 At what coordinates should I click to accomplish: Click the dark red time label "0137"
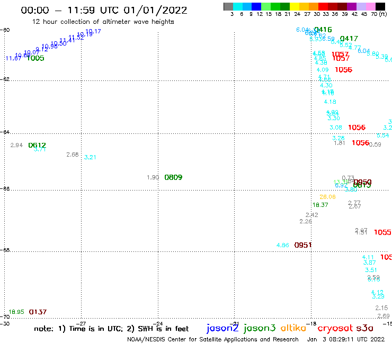coord(38,312)
